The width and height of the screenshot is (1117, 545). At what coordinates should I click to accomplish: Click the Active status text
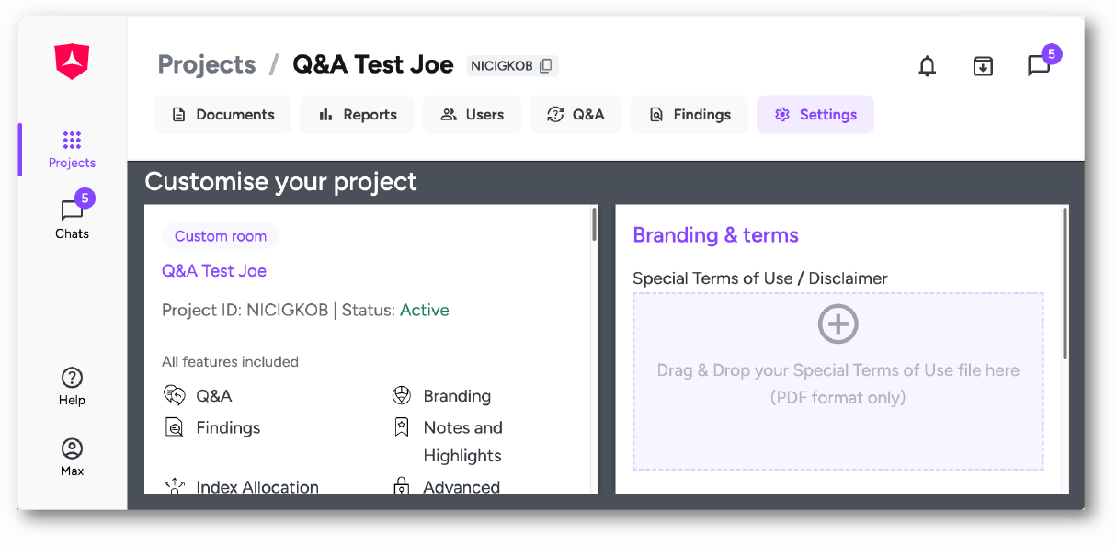coord(425,311)
